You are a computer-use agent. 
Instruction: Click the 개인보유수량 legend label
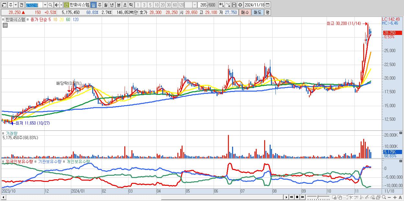pyautogui.click(x=79, y=161)
